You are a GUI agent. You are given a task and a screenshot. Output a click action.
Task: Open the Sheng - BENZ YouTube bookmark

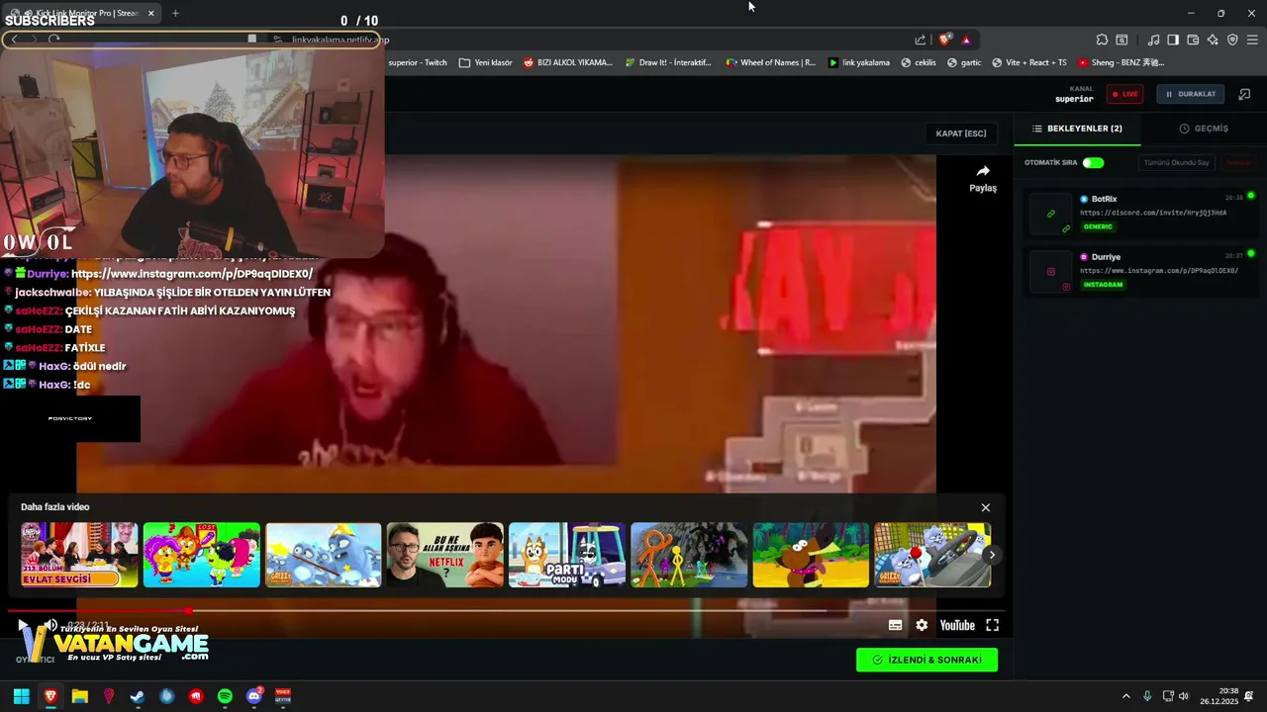tap(1121, 62)
